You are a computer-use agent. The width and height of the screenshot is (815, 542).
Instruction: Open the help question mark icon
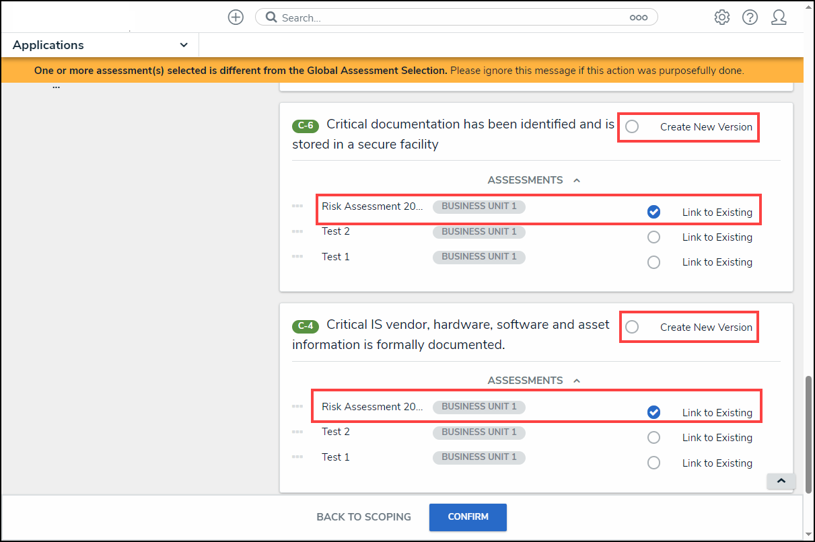click(750, 17)
